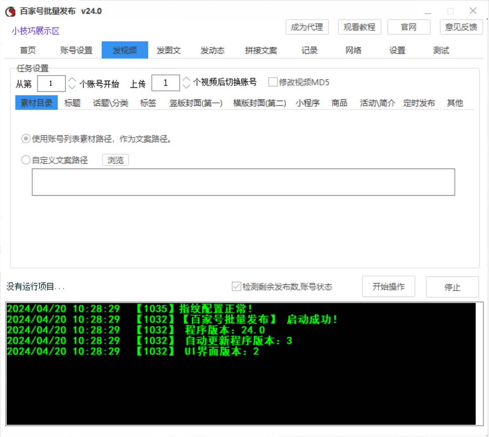Click log line UI界面版本: 2
The image size is (489, 437).
click(133, 351)
